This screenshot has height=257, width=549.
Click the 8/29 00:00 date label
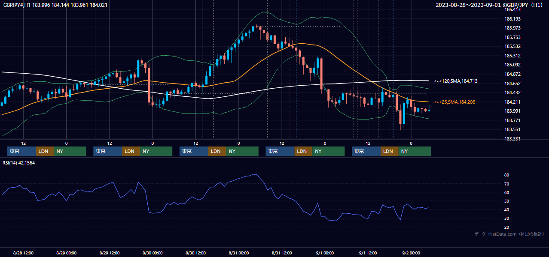[66, 253]
